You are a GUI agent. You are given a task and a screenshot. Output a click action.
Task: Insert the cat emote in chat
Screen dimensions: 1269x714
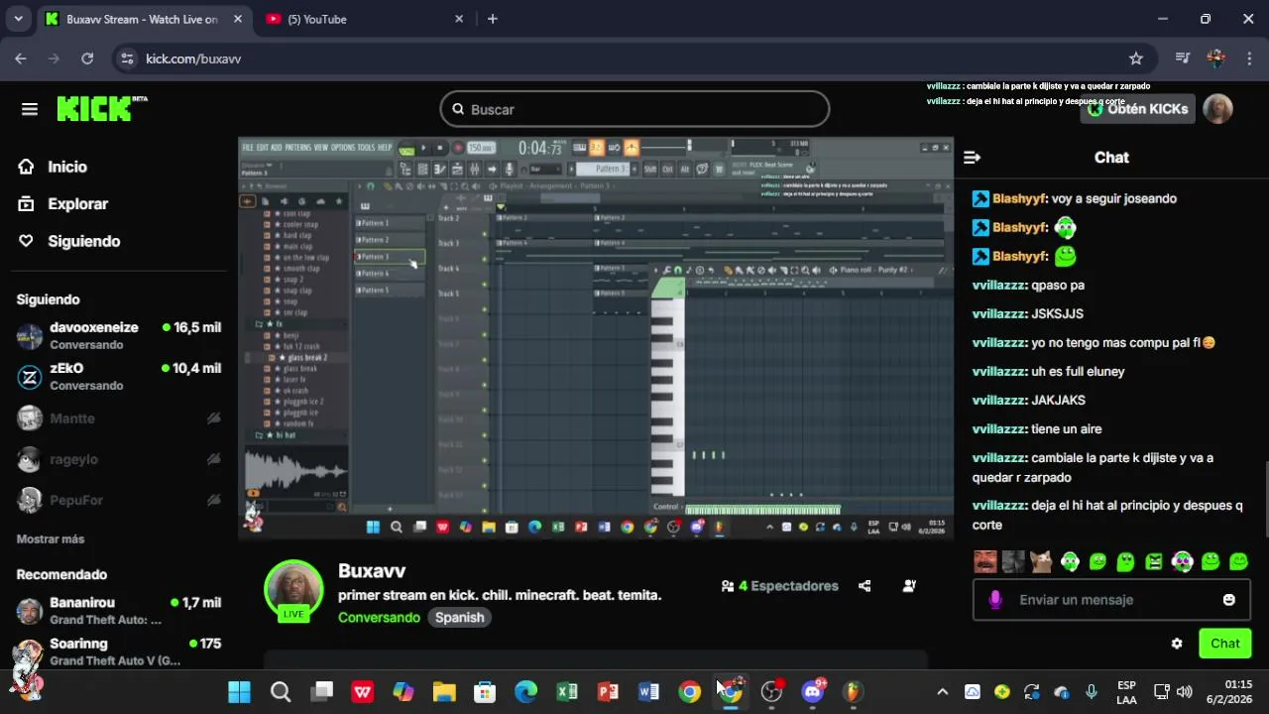1041,562
